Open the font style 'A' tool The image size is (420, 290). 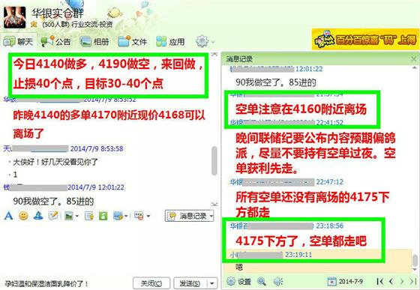(x=8, y=216)
